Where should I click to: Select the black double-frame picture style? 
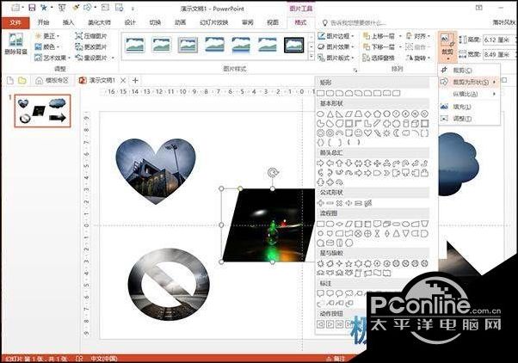(293, 45)
